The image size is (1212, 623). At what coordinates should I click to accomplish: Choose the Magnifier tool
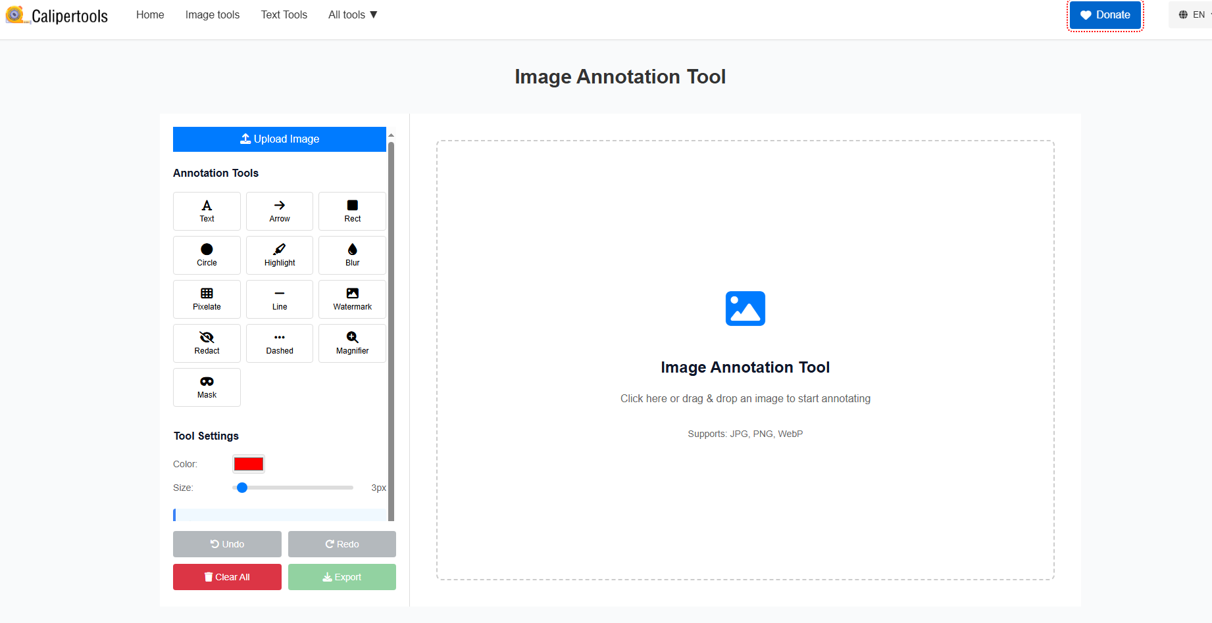352,343
